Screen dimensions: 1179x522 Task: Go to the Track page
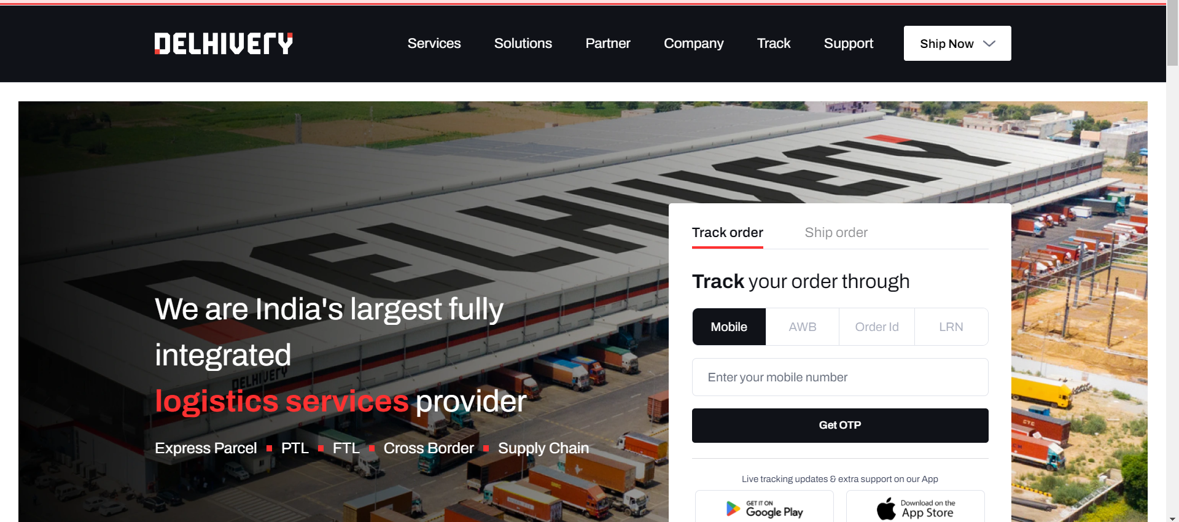tap(774, 44)
